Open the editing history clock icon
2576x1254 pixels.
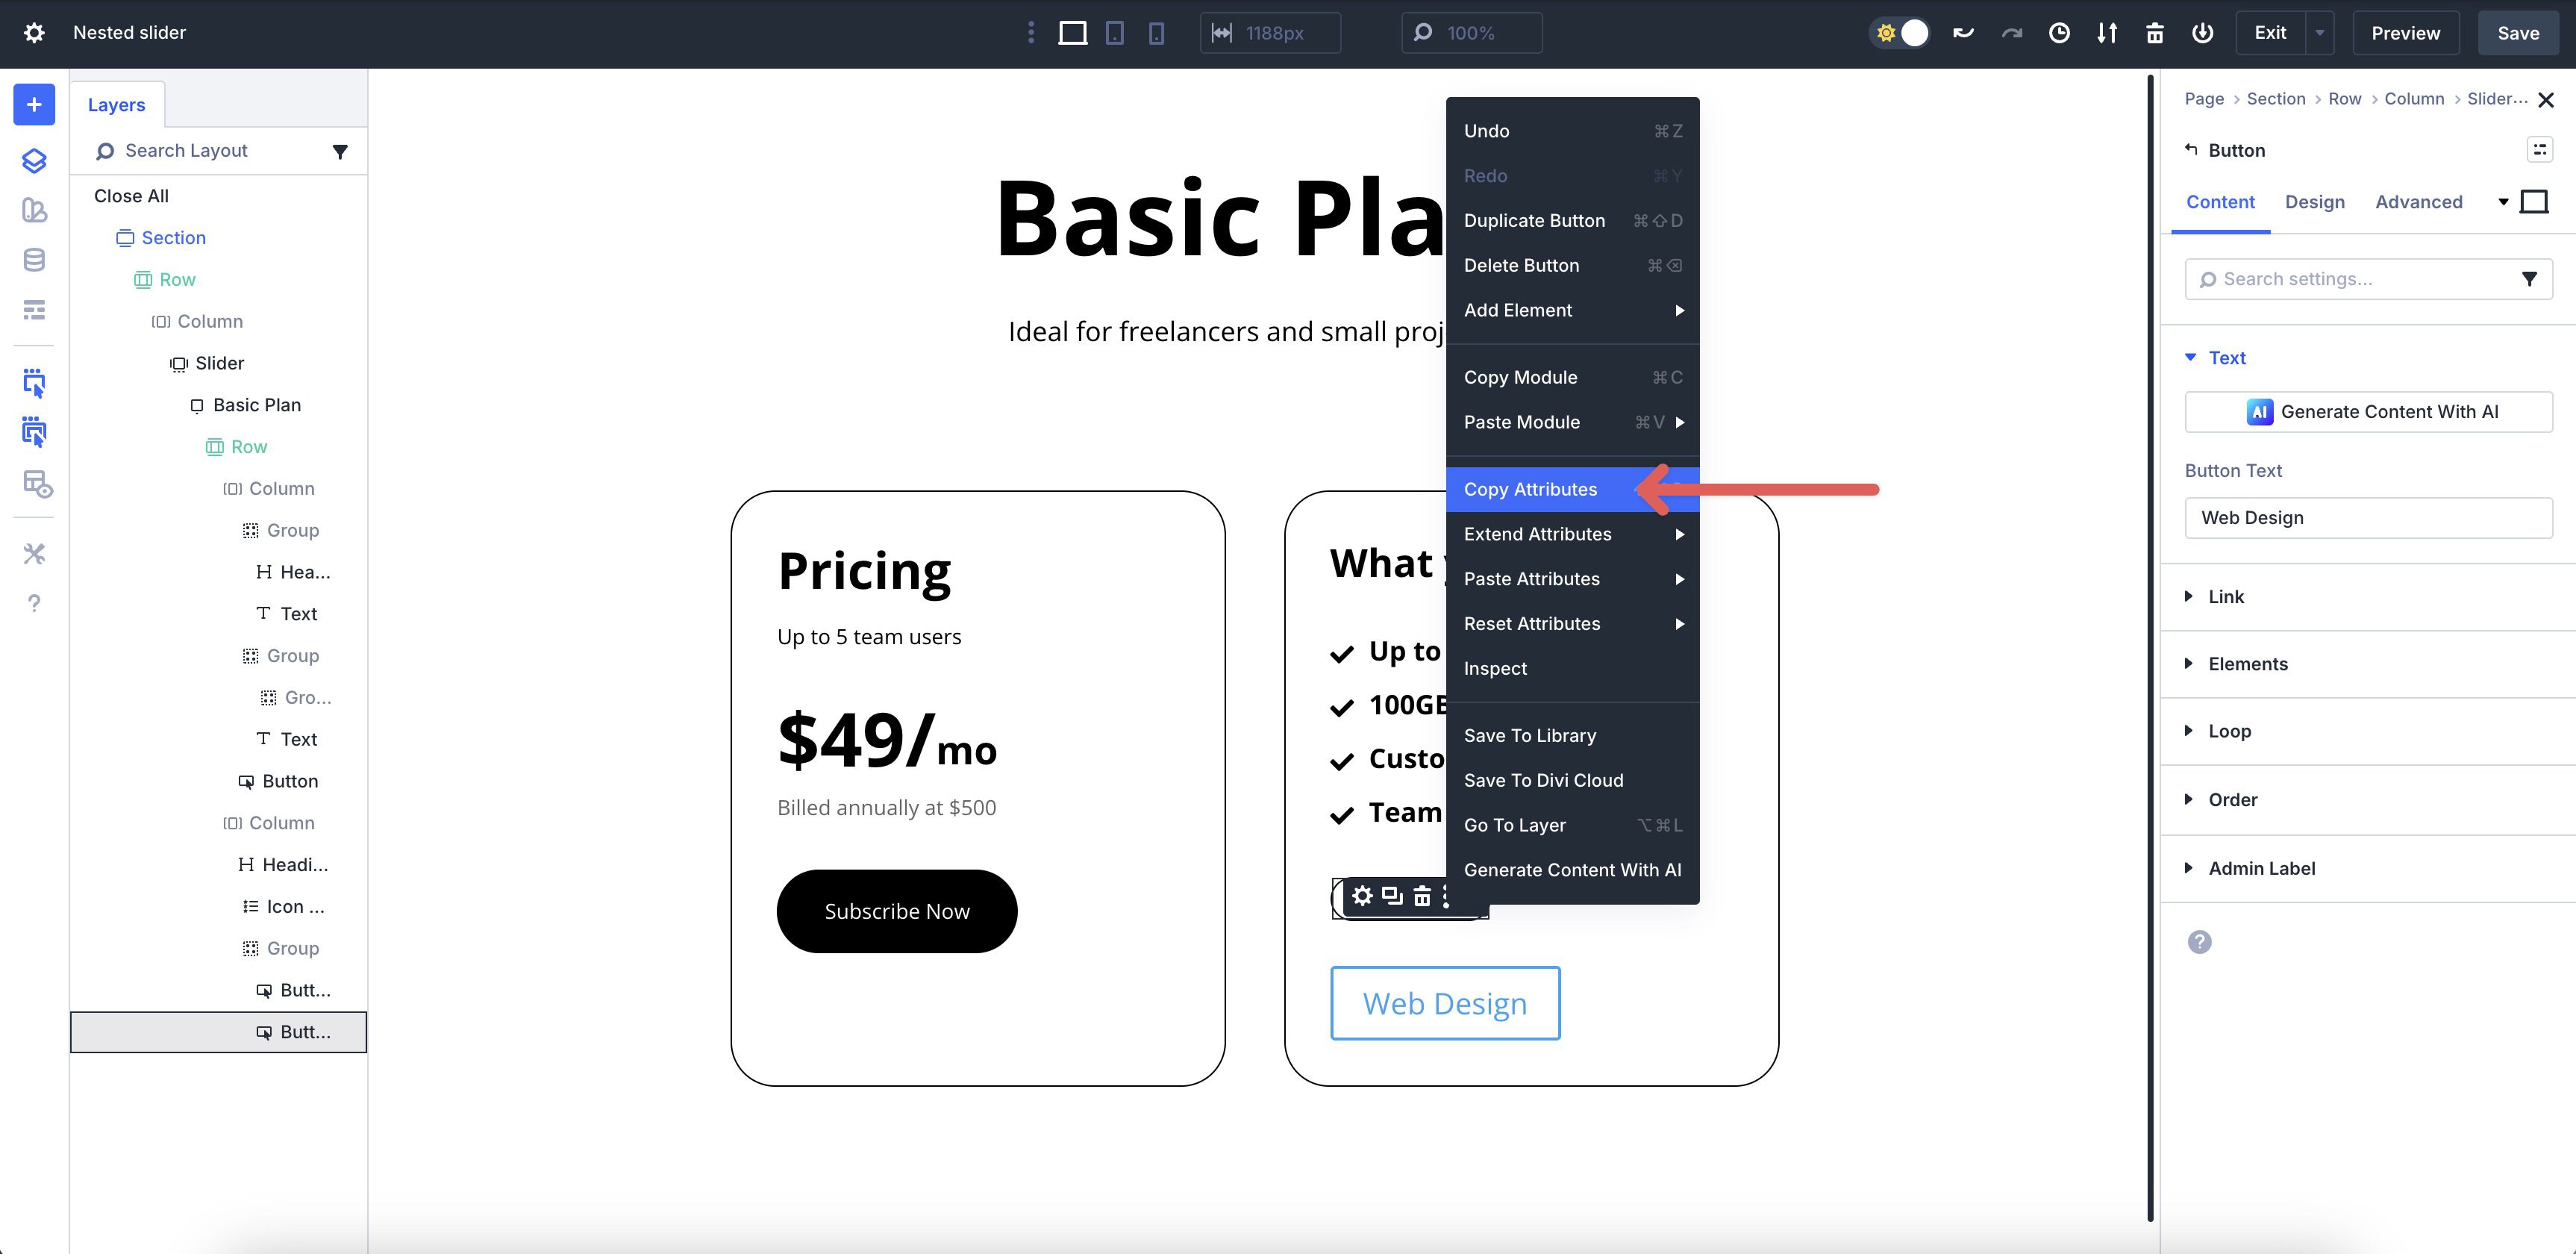point(2059,33)
